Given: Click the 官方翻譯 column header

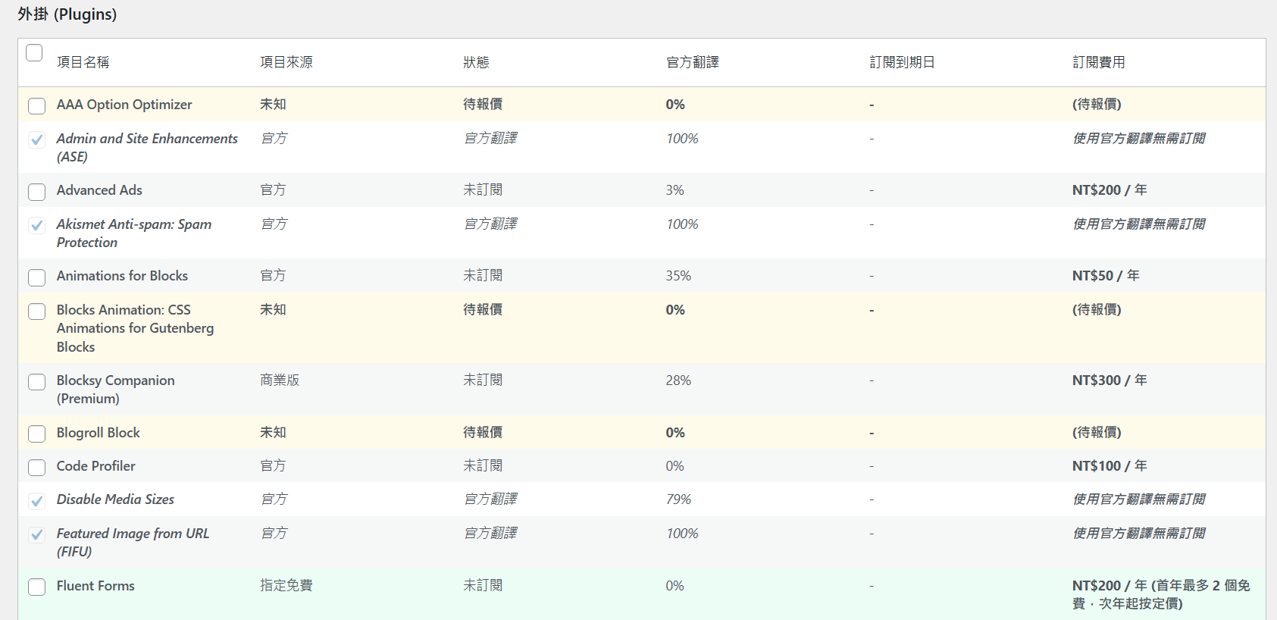Looking at the screenshot, I should coord(692,62).
